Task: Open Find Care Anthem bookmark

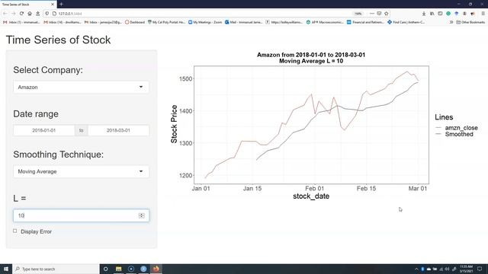Action: point(406,22)
